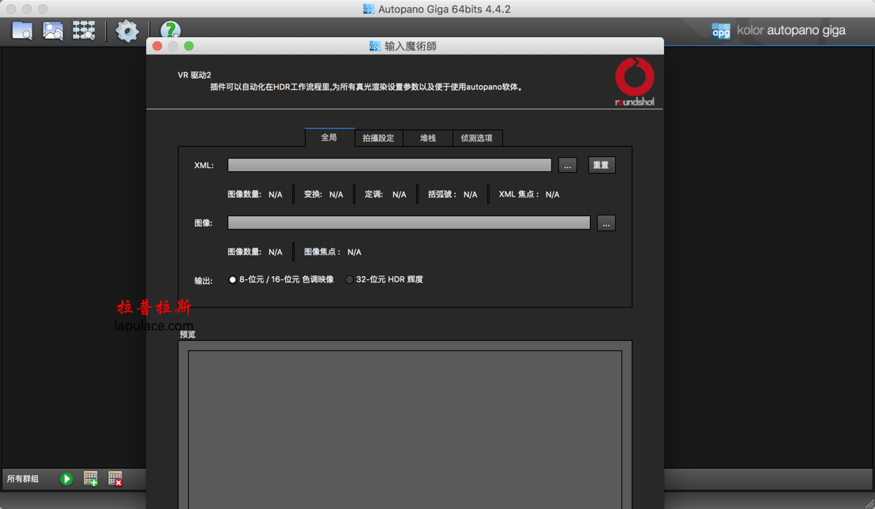875x509 pixels.
Task: Open the panorama detection tool icon
Action: (83, 30)
